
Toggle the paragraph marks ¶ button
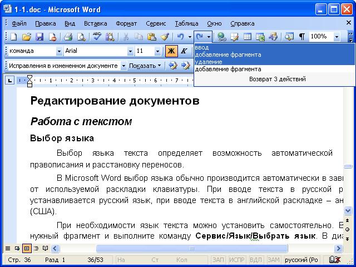[301, 37]
